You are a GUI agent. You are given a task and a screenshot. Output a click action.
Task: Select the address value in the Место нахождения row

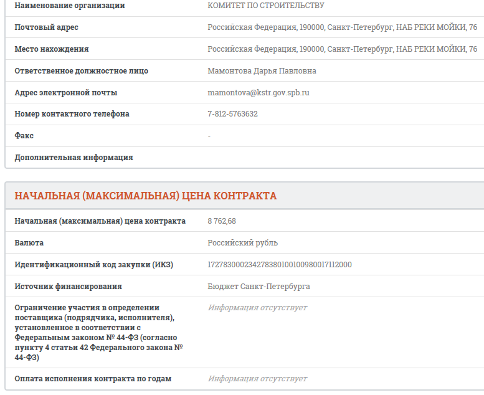pos(343,49)
